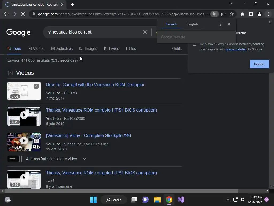274x206 pixels.
Task: Share this page icon in address bar
Action: click(223, 14)
